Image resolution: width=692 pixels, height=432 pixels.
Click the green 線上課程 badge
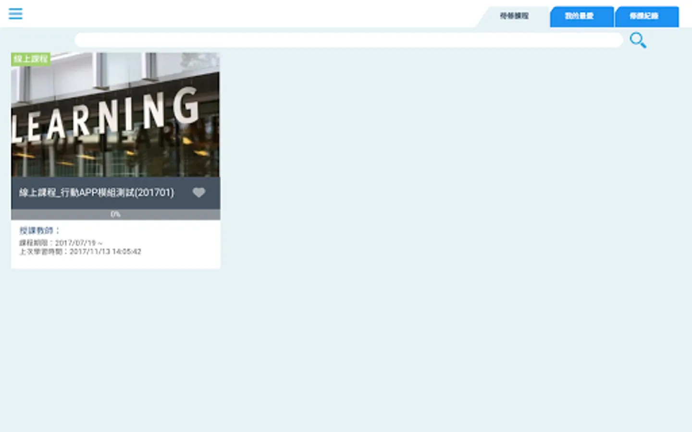click(31, 59)
